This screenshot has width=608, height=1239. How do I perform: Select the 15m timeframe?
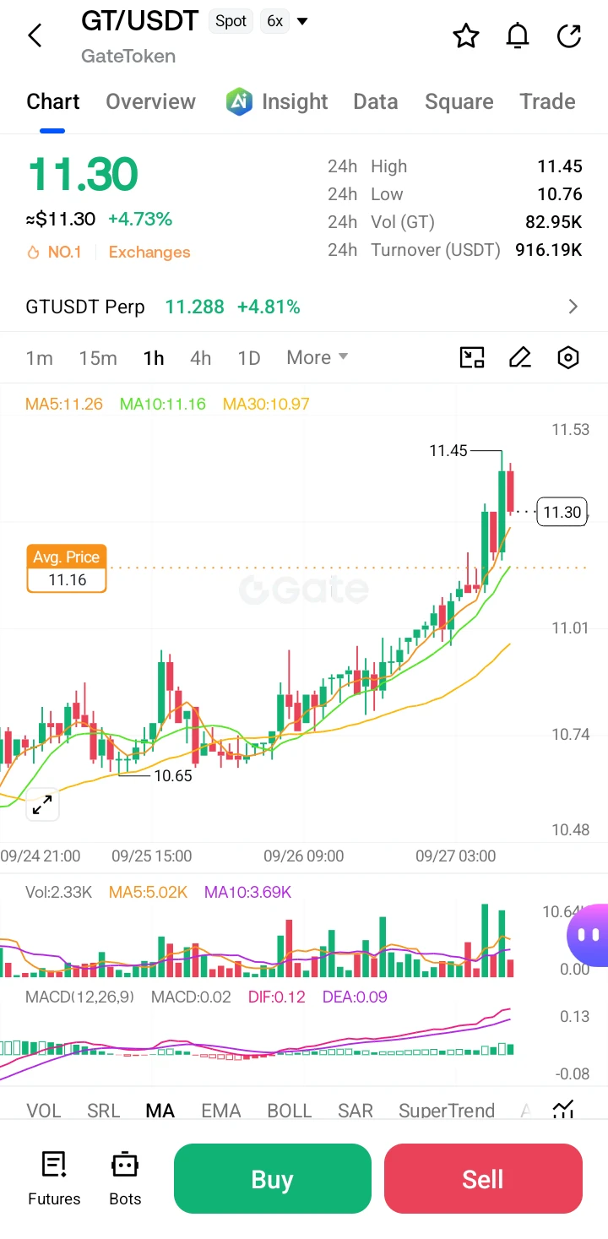pos(98,357)
